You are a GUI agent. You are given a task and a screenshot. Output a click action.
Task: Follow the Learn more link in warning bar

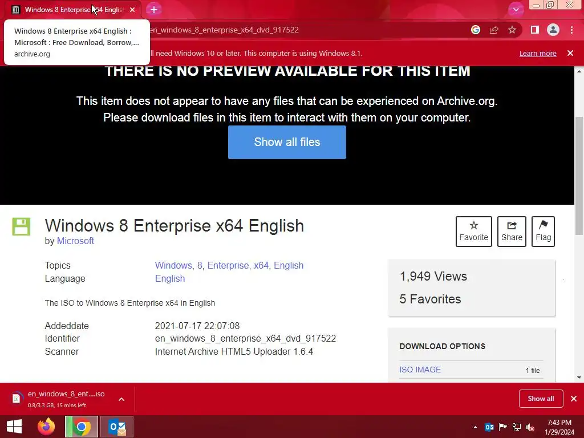[538, 53]
